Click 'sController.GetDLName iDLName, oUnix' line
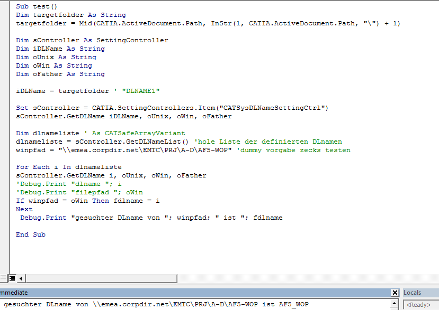 [x=124, y=116]
